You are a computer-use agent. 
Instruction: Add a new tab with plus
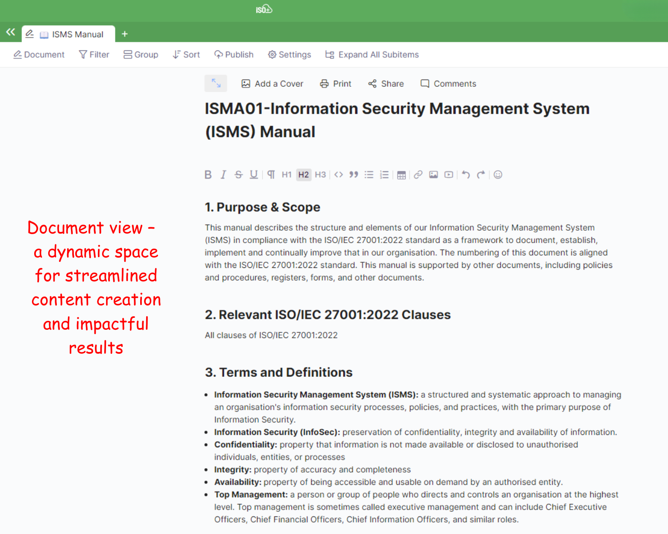coord(125,34)
